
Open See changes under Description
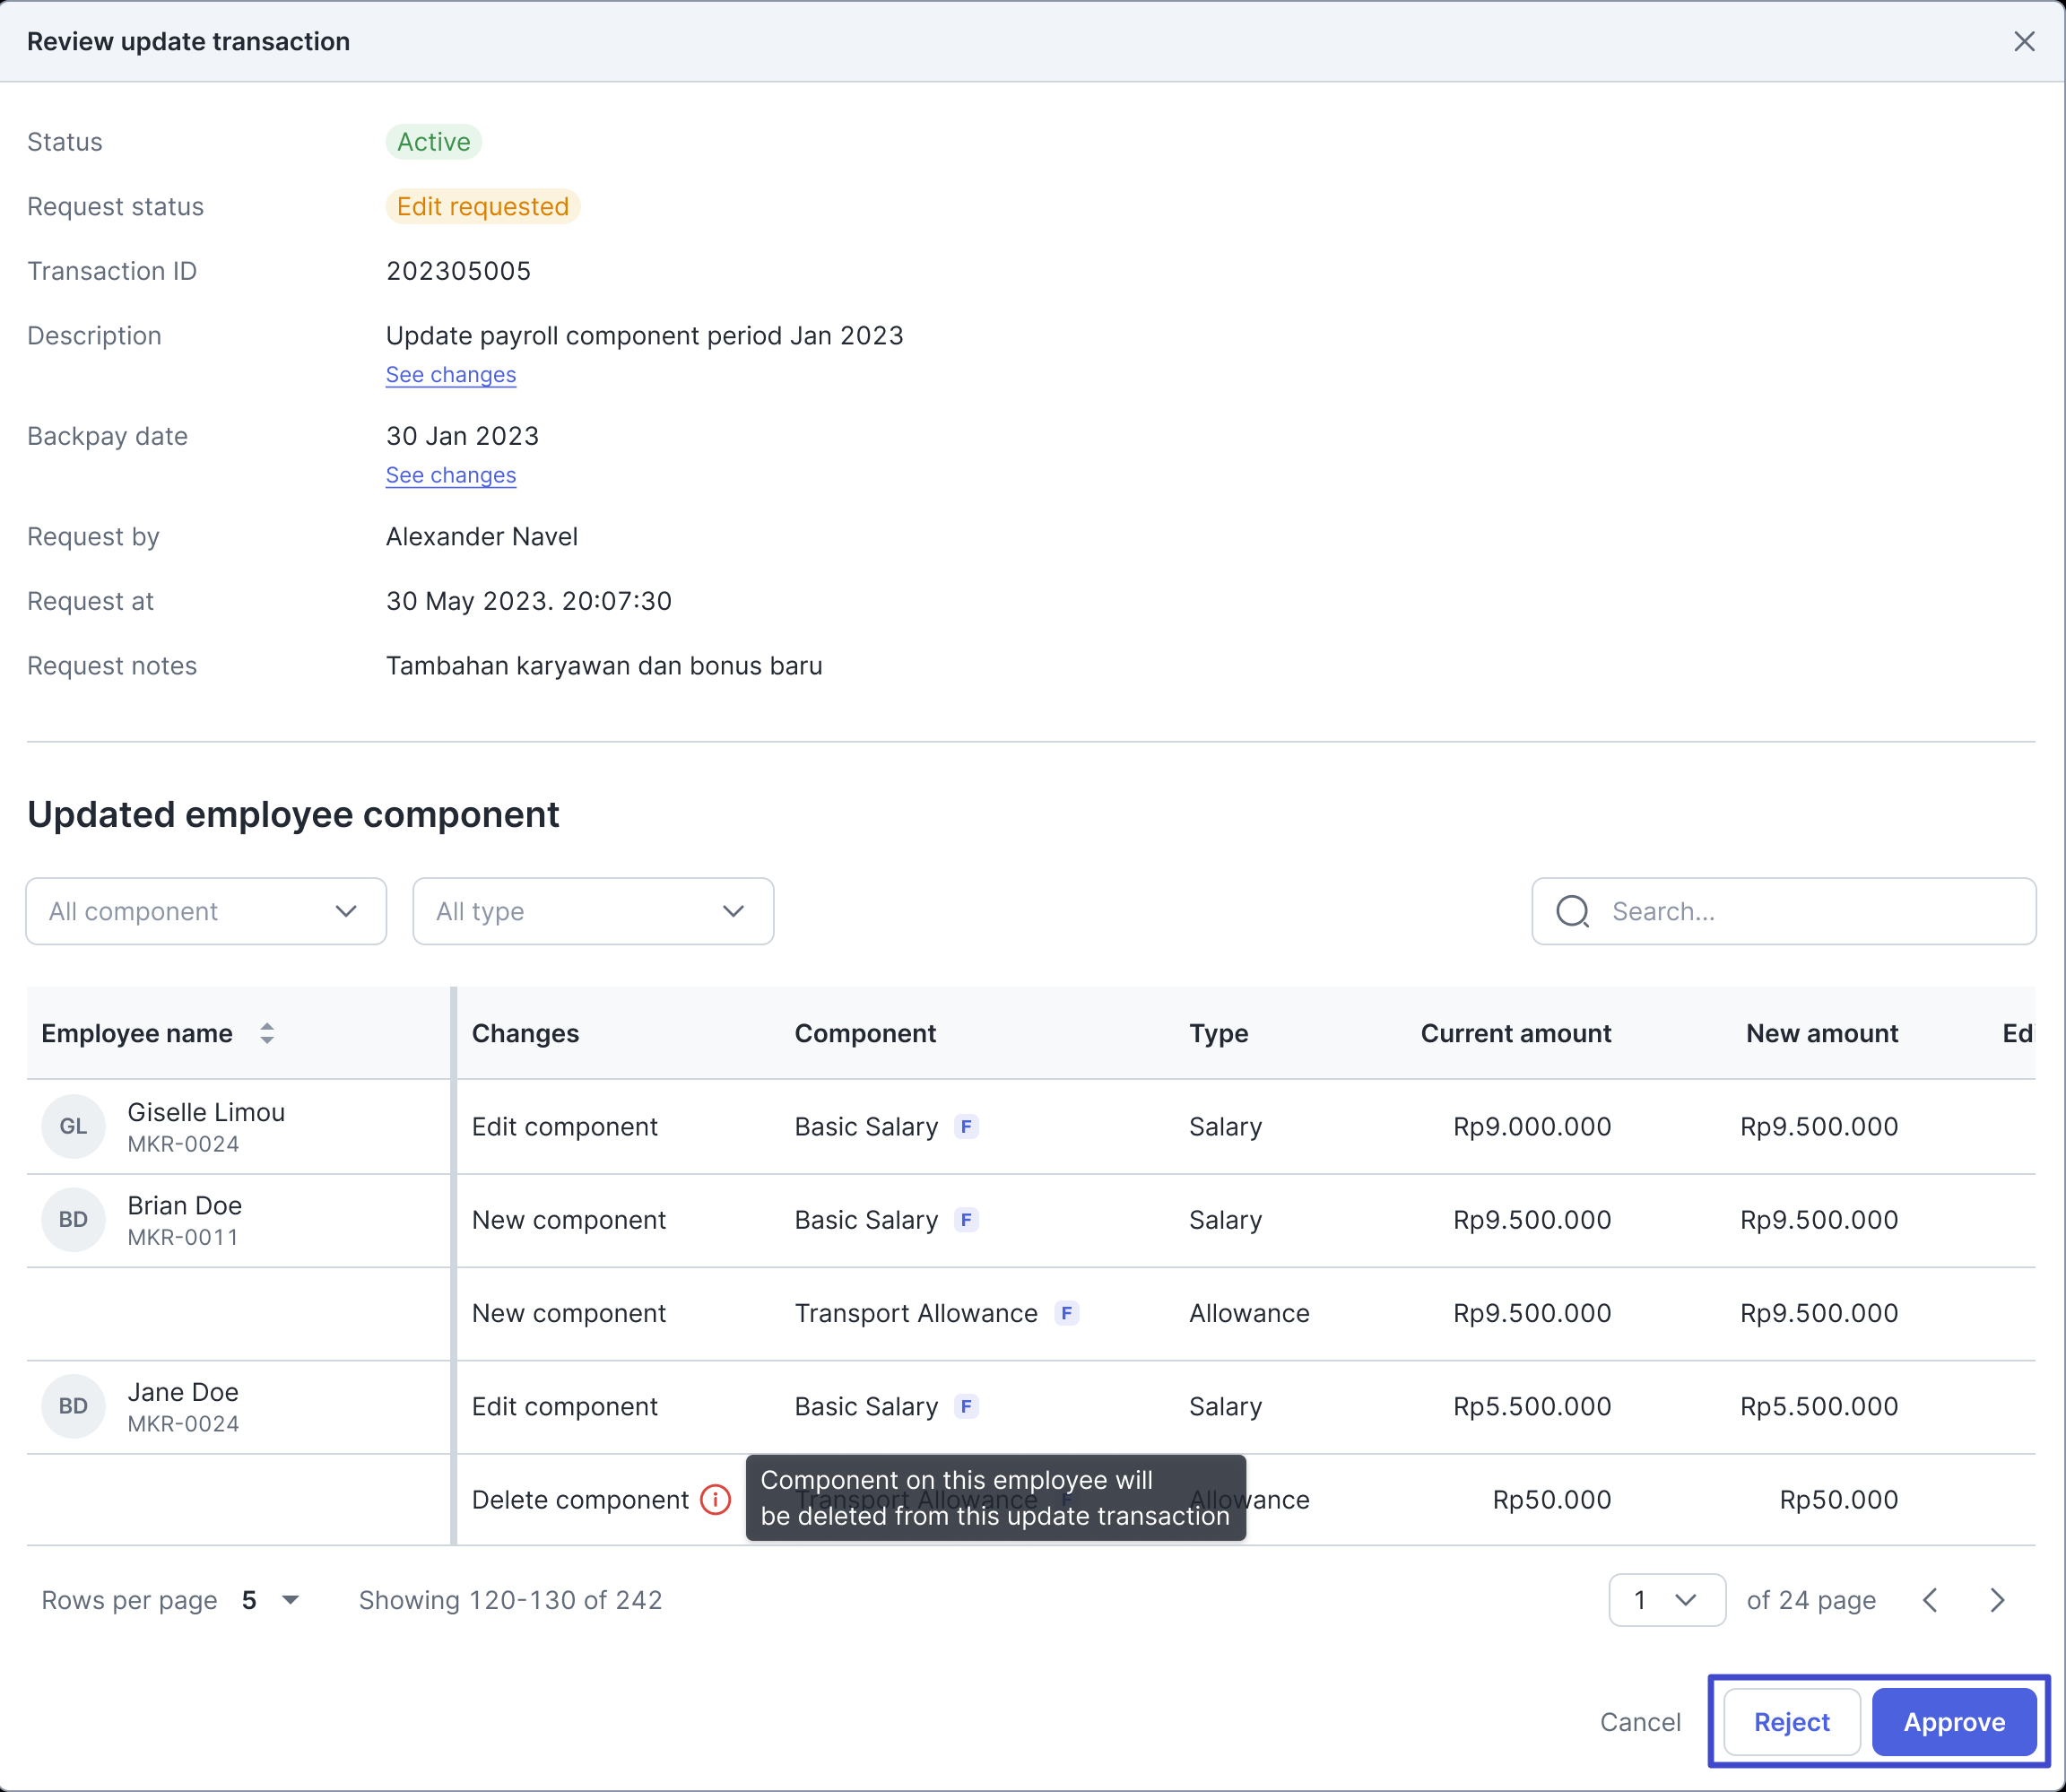point(451,375)
